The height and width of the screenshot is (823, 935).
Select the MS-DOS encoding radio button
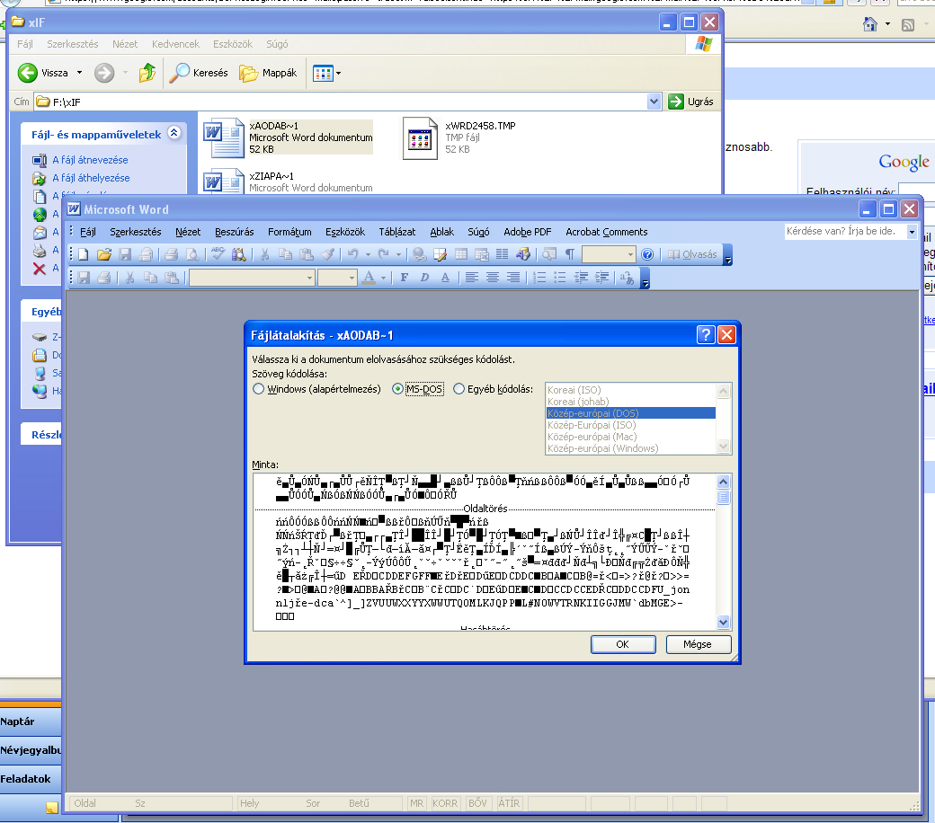(x=397, y=389)
